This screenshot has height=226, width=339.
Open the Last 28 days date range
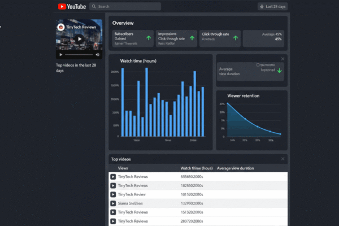[273, 6]
